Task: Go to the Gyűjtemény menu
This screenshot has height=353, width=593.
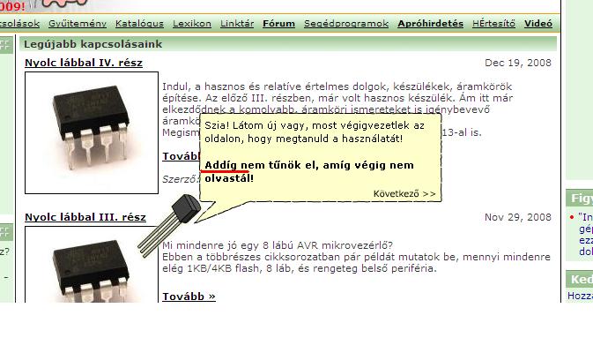Action: (78, 24)
